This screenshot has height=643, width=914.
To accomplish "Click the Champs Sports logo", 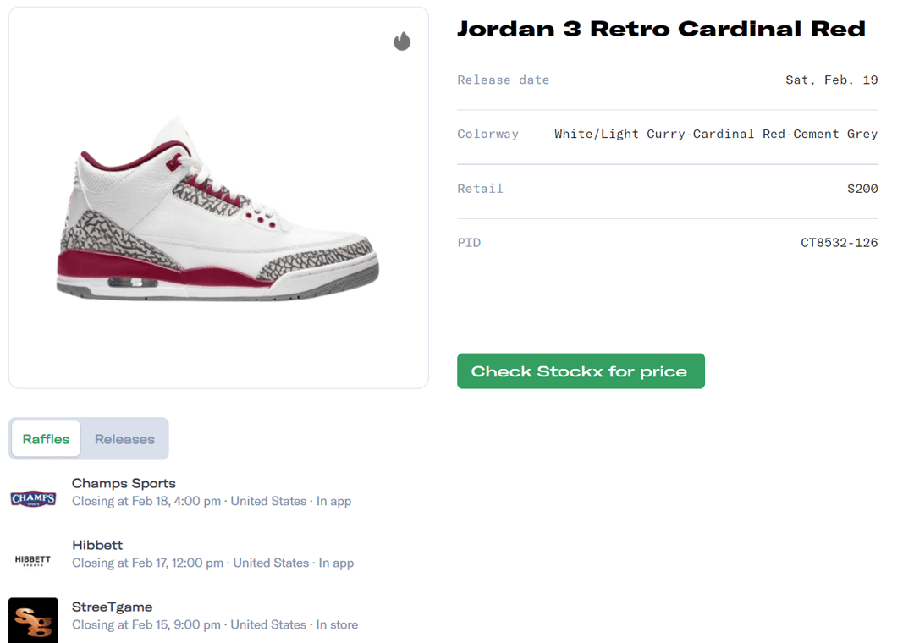I will click(x=33, y=498).
